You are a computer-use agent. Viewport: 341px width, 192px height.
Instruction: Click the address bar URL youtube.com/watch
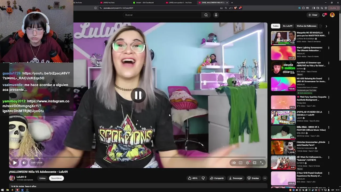tap(118, 8)
